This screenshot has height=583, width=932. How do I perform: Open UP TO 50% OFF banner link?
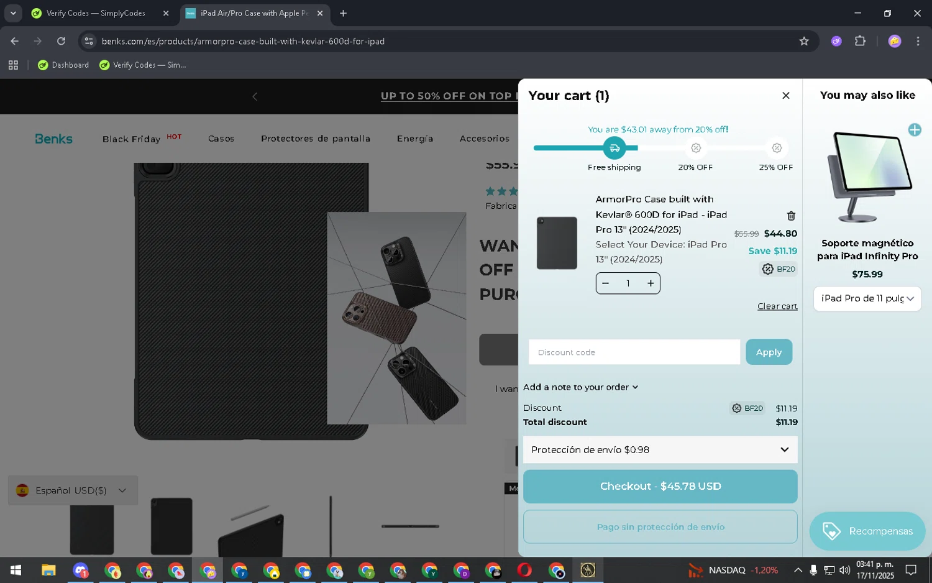coord(449,96)
